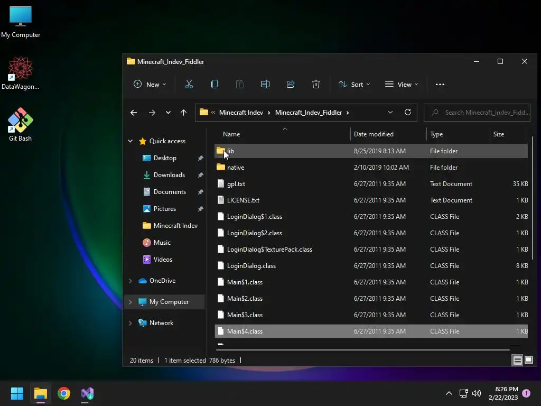541x406 pixels.
Task: Click File Explorer icon on taskbar
Action: [40, 393]
